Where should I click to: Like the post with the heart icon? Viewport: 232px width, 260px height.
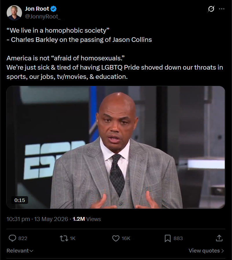pos(116,238)
